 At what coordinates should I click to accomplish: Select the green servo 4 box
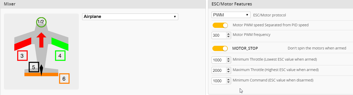[60, 56]
